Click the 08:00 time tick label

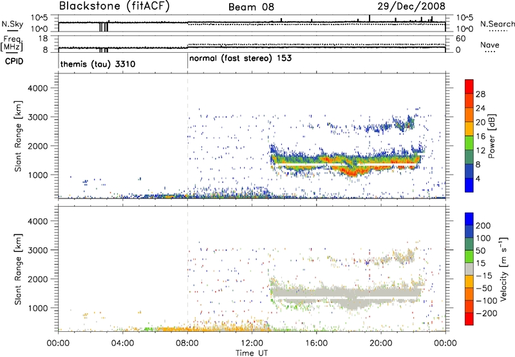point(187,343)
